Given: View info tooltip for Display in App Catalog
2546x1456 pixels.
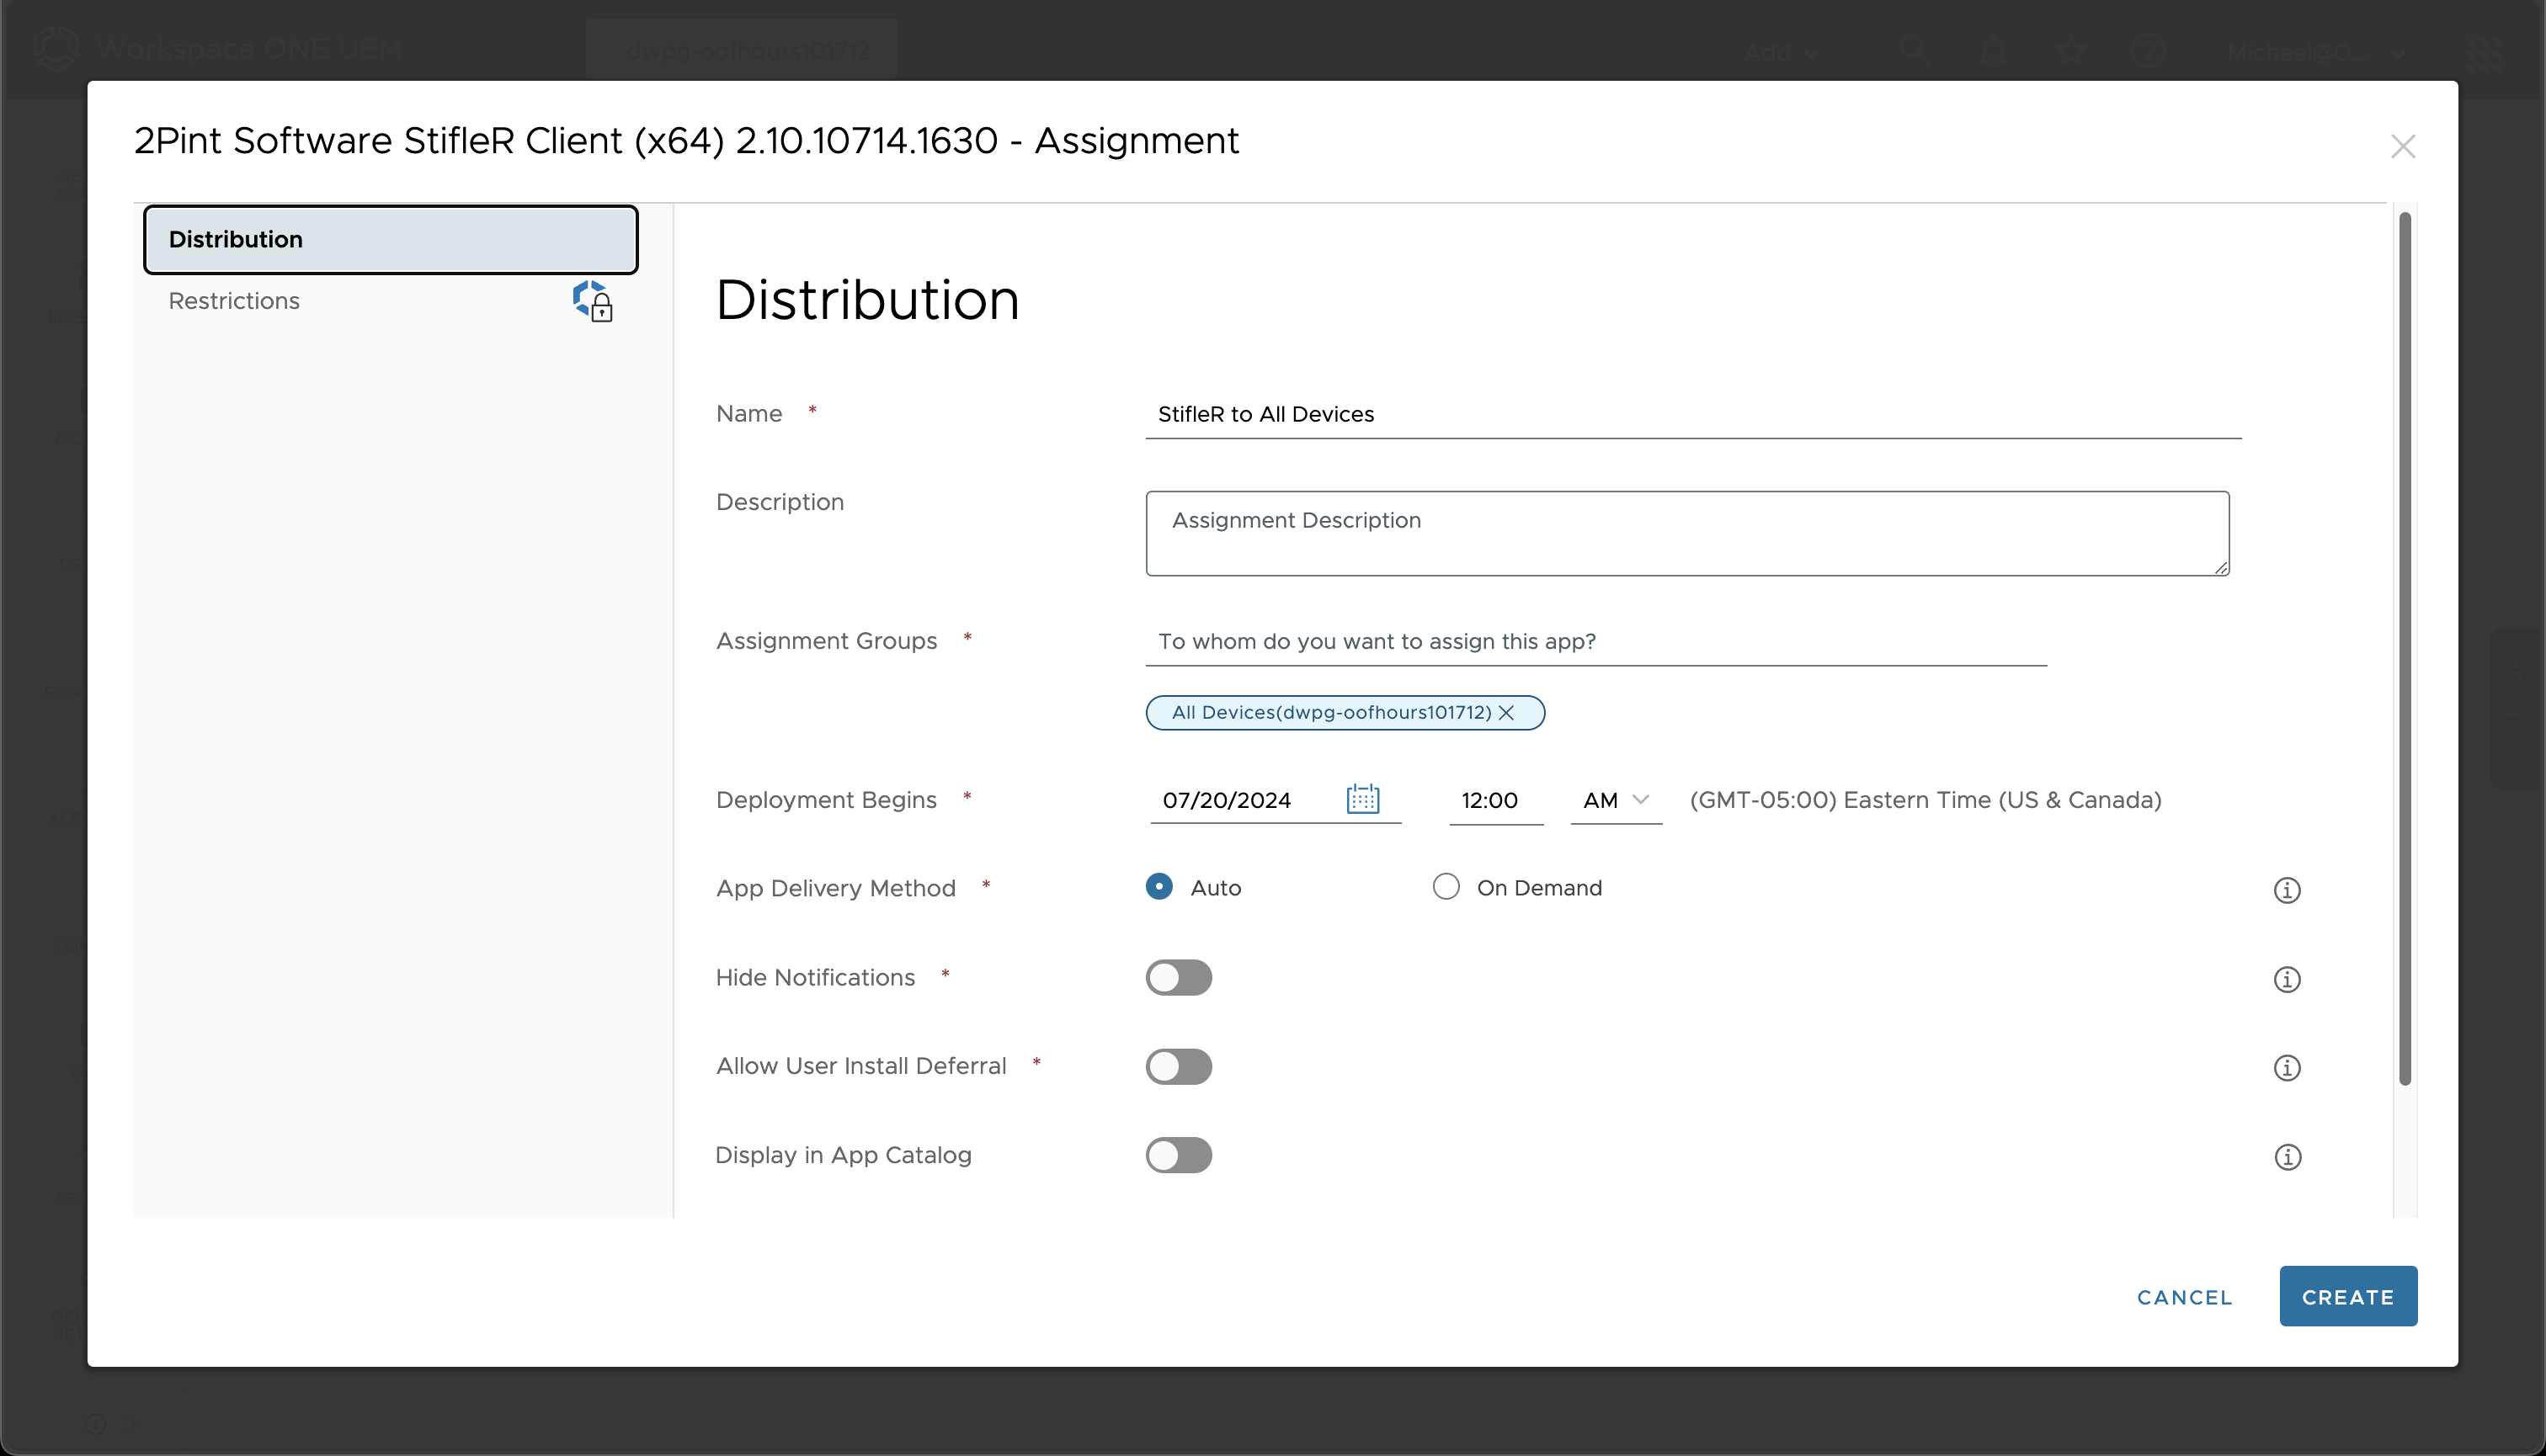Looking at the screenshot, I should 2286,1157.
